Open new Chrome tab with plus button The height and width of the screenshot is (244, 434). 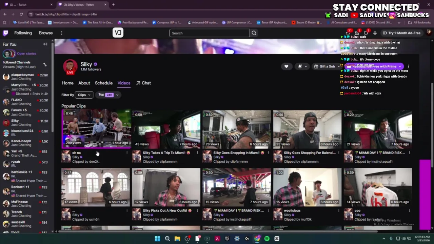point(113,4)
